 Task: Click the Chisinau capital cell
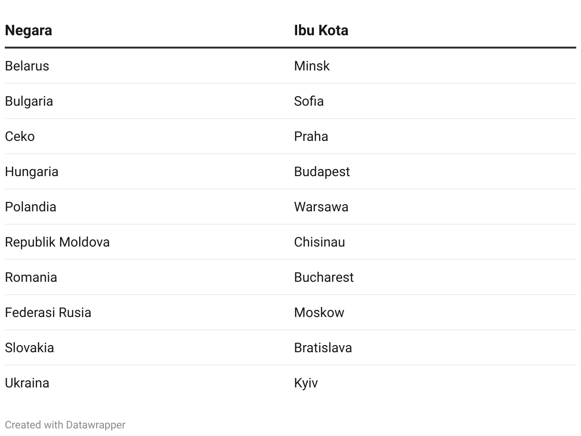pyautogui.click(x=320, y=242)
